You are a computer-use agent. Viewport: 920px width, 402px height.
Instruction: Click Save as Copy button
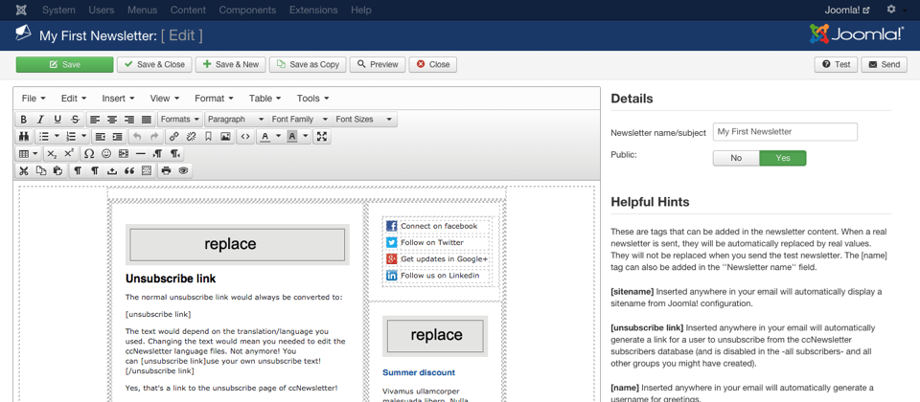coord(308,64)
